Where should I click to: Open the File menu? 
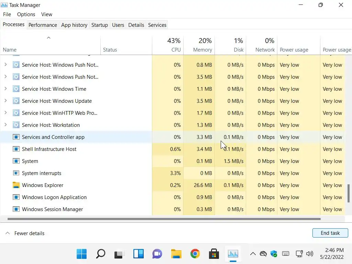pos(7,14)
